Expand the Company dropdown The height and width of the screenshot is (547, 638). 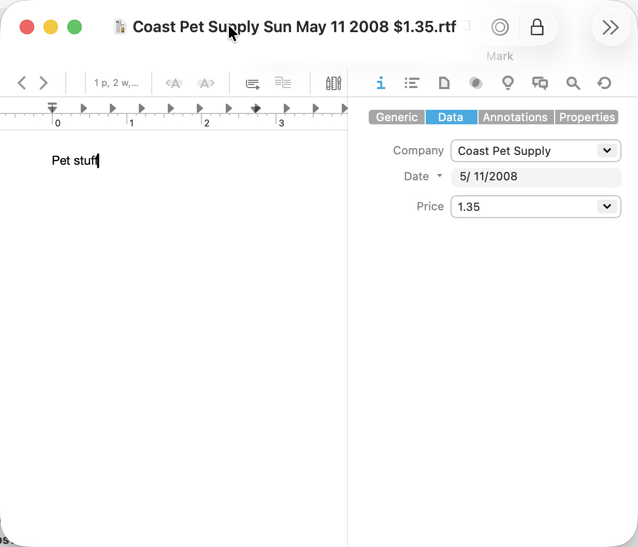click(x=606, y=151)
